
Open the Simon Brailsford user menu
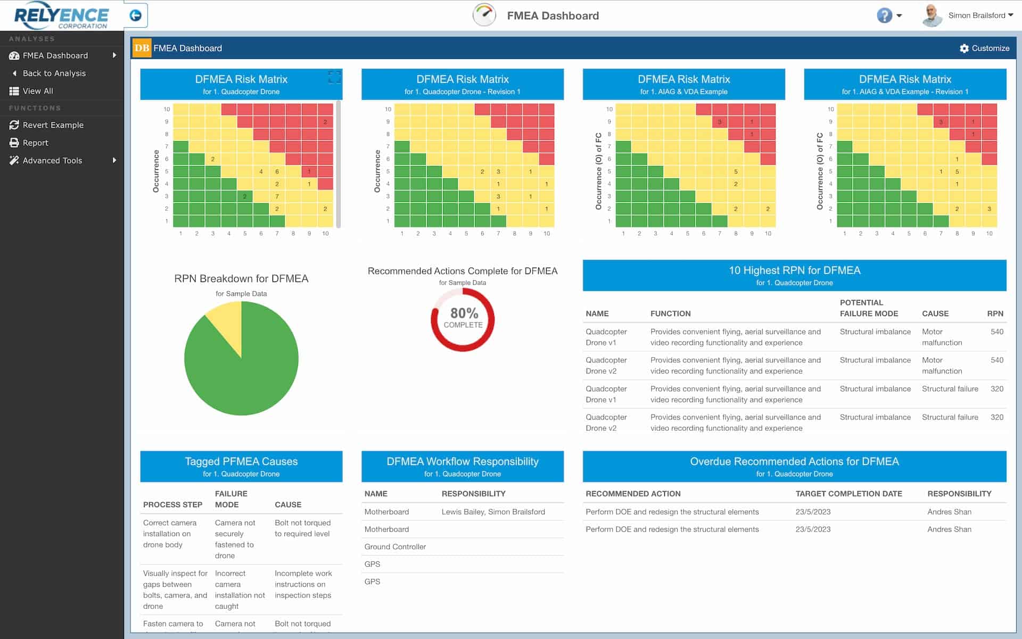pos(978,15)
